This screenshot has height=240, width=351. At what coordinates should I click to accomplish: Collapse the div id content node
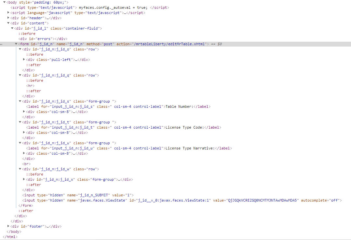coord(8,23)
